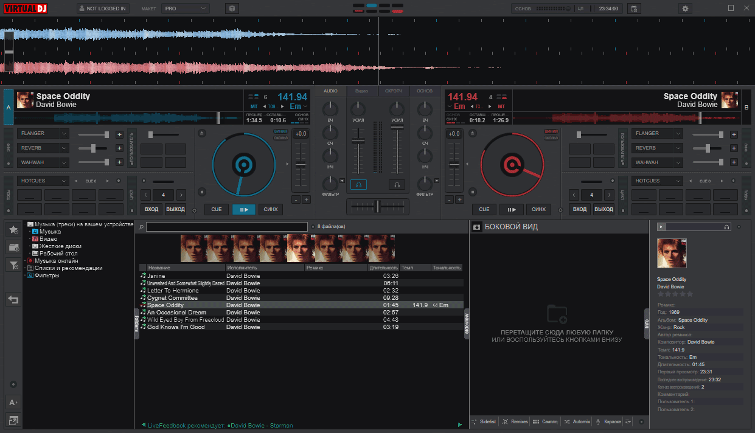Toggle headphone cue for the right mixer channel
Image resolution: width=755 pixels, height=433 pixels.
point(397,184)
